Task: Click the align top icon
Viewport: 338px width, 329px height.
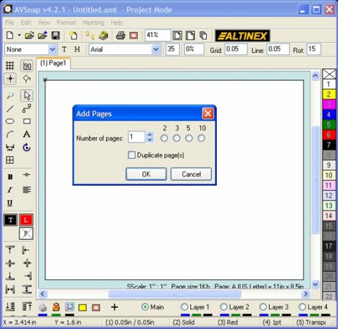Action: (x=10, y=250)
